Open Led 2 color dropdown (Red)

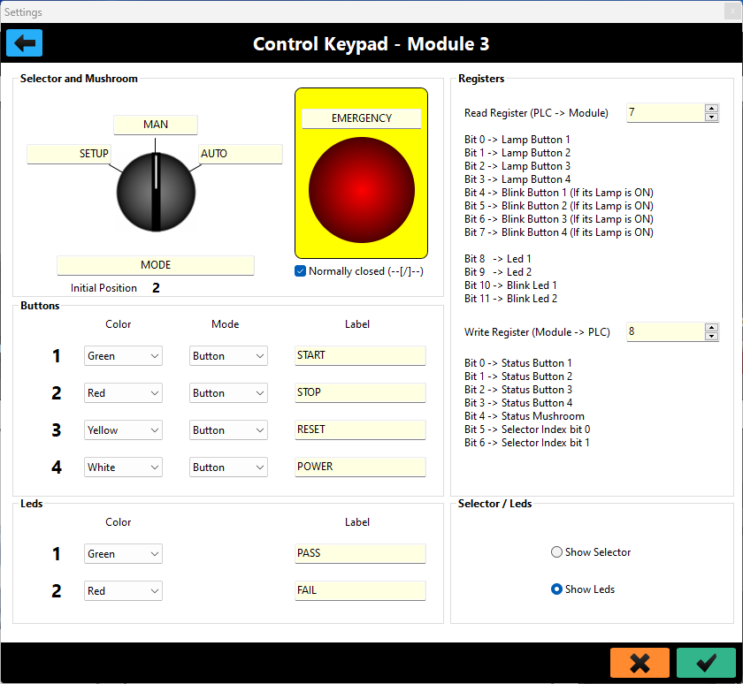coord(123,590)
